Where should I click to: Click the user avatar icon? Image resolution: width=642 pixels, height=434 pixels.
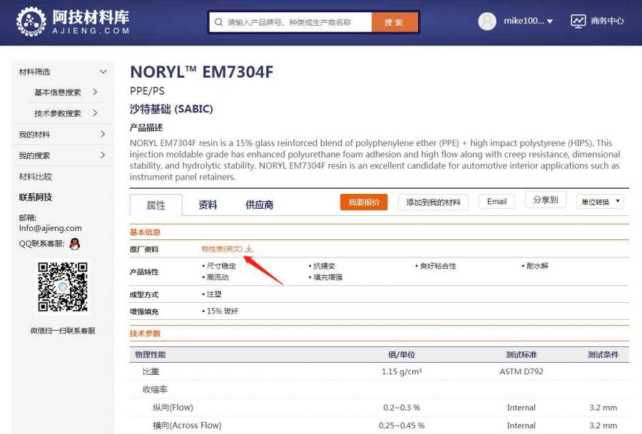[486, 21]
